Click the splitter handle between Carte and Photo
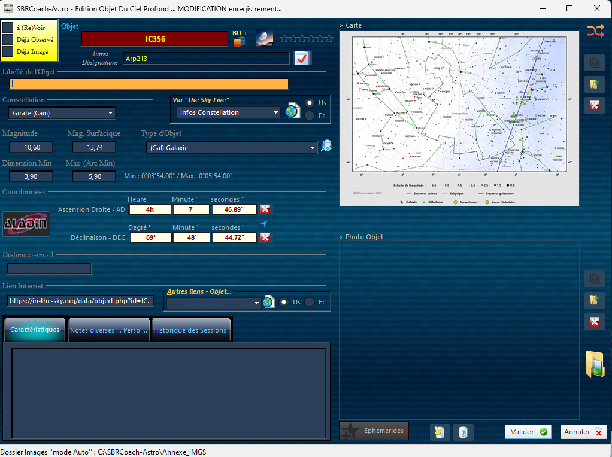Image resolution: width=612 pixels, height=457 pixels. pos(457,224)
